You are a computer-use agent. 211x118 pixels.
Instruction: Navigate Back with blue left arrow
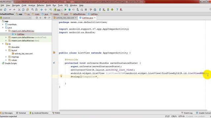[42, 10]
